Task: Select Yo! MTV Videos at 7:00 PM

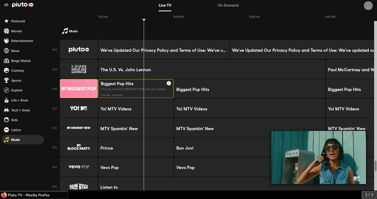Action: 136,108
